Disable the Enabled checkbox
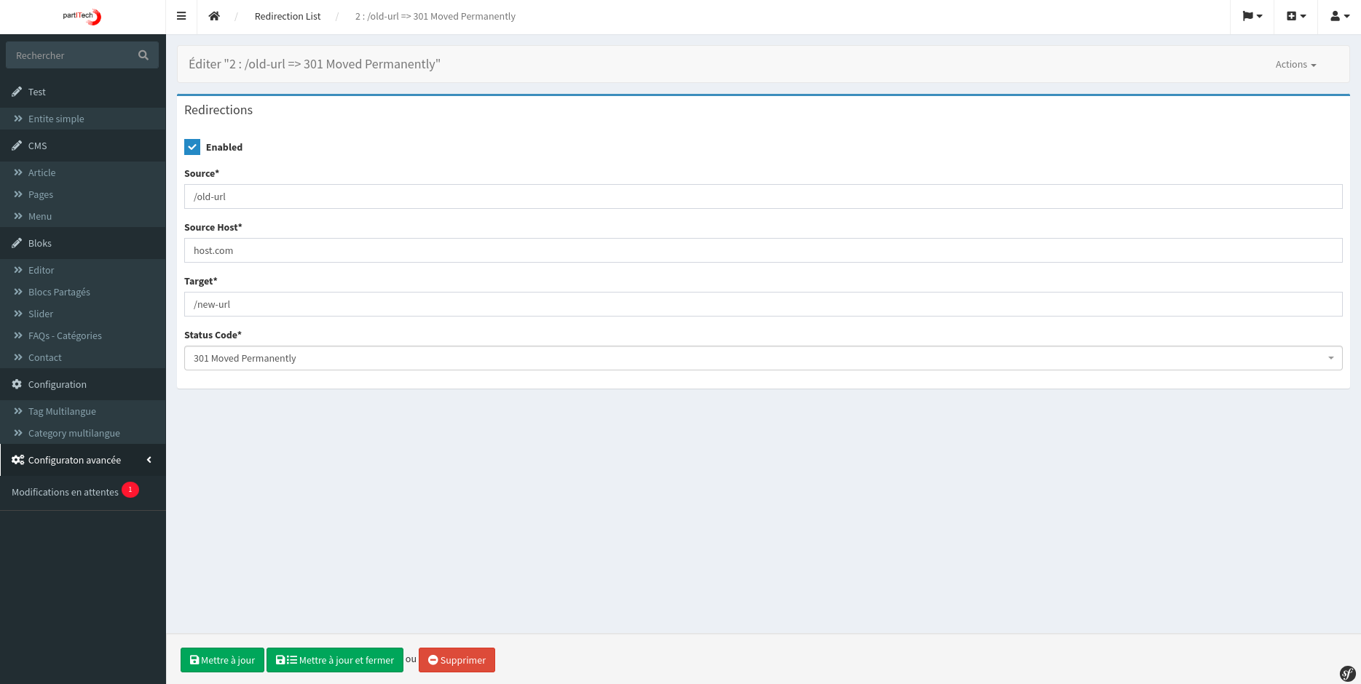Viewport: 1361px width, 684px height. (x=192, y=146)
